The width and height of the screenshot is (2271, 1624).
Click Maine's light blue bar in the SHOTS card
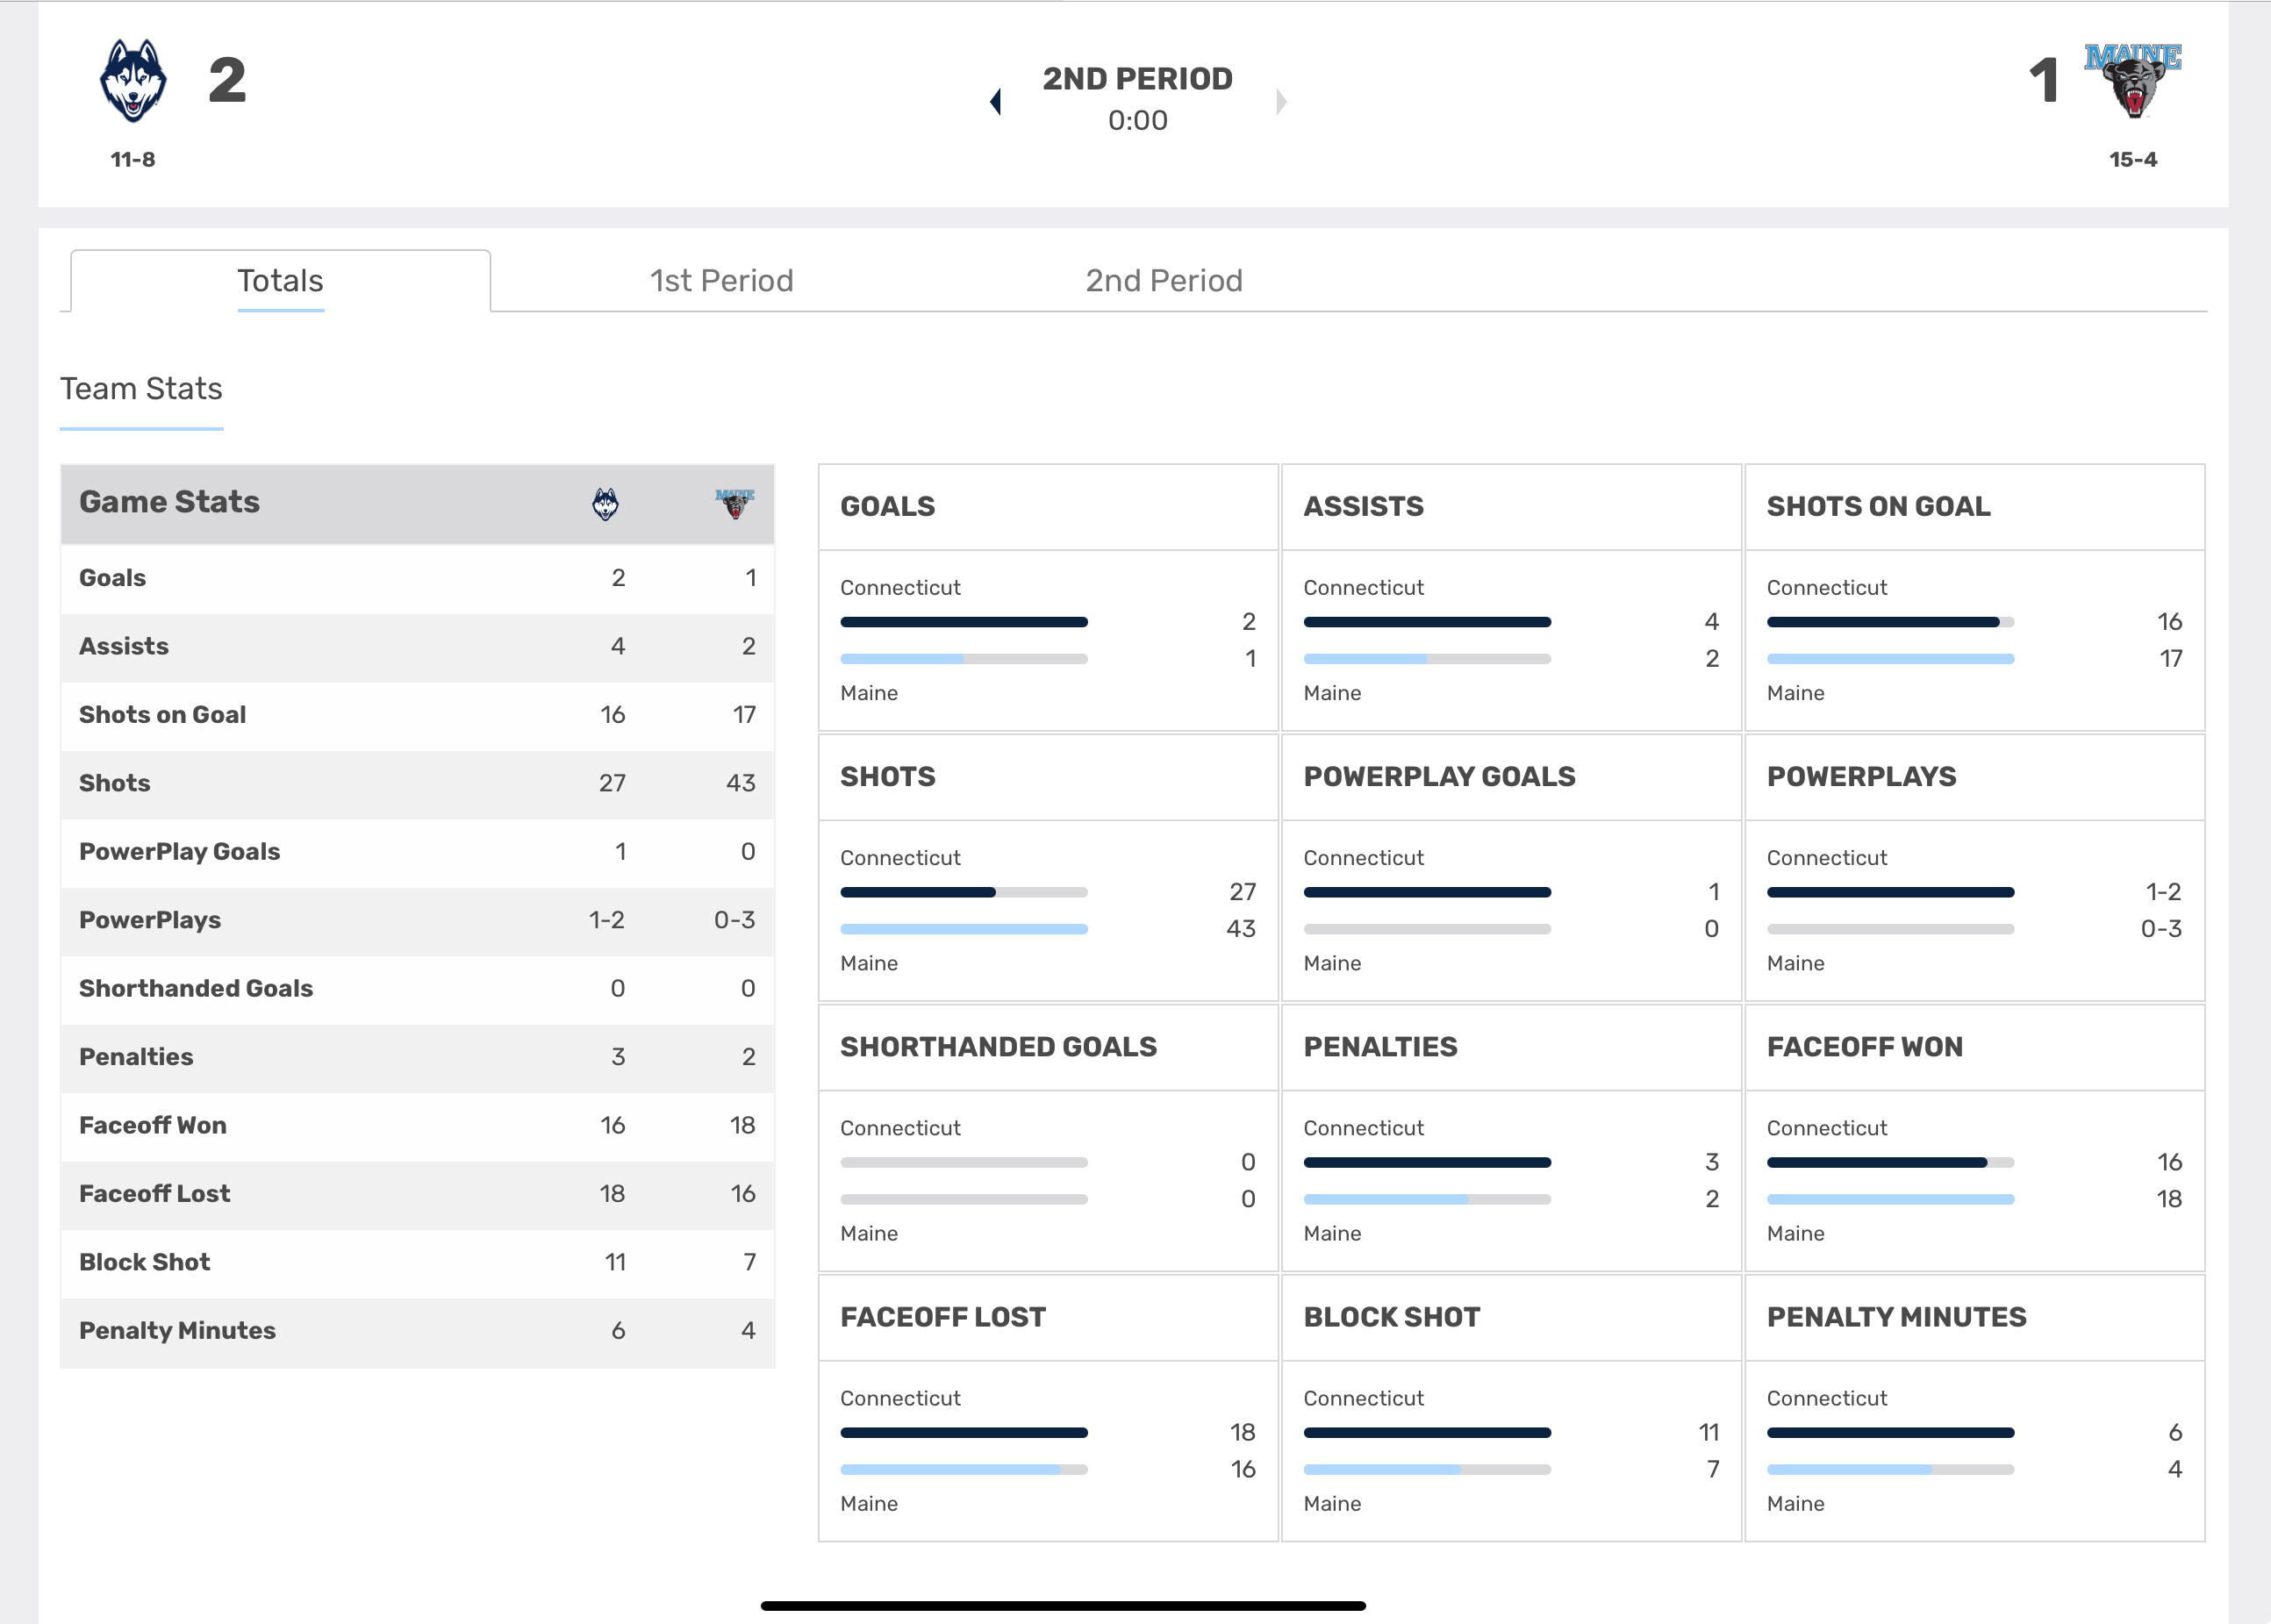point(964,930)
